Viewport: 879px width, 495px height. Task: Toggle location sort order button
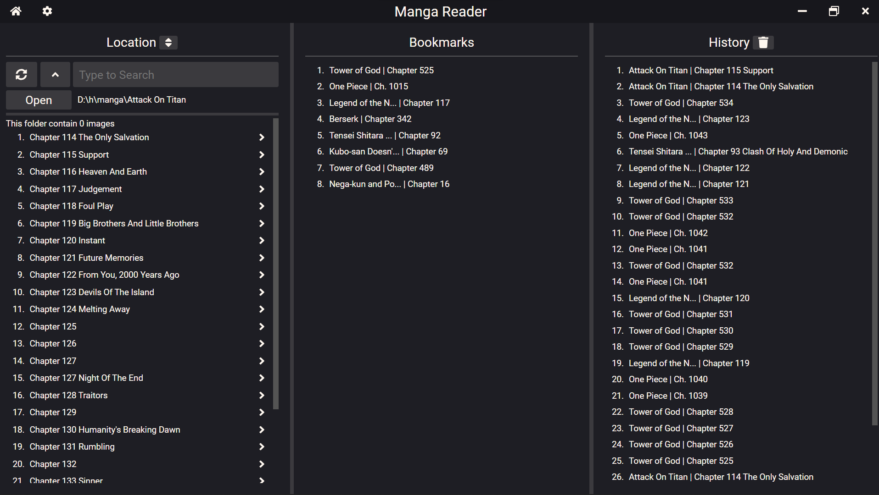coord(168,43)
